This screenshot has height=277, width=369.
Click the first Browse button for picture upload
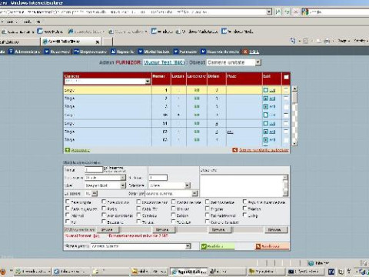tap(108, 229)
